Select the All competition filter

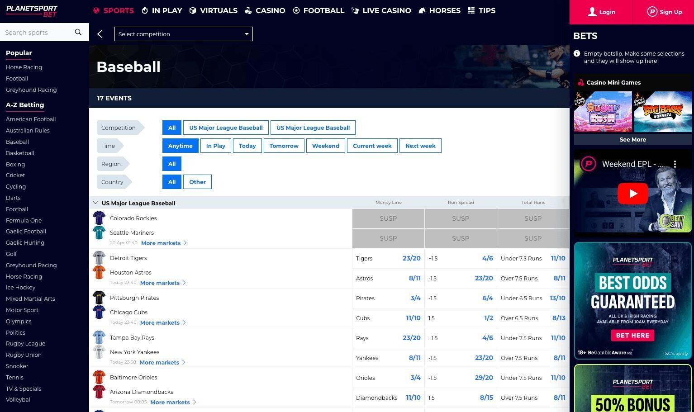[172, 128]
